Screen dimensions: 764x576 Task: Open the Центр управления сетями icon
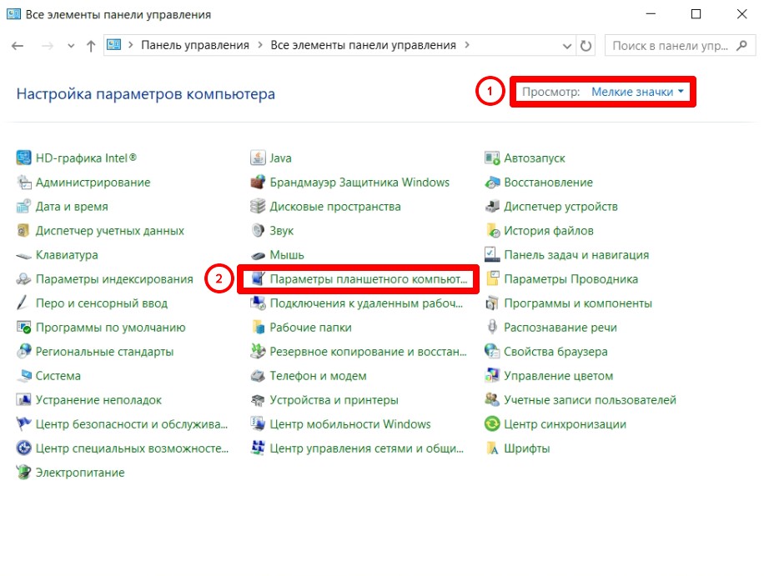(258, 448)
